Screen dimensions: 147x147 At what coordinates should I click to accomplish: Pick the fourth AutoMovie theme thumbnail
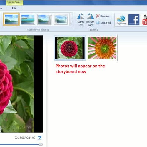coord(61,19)
